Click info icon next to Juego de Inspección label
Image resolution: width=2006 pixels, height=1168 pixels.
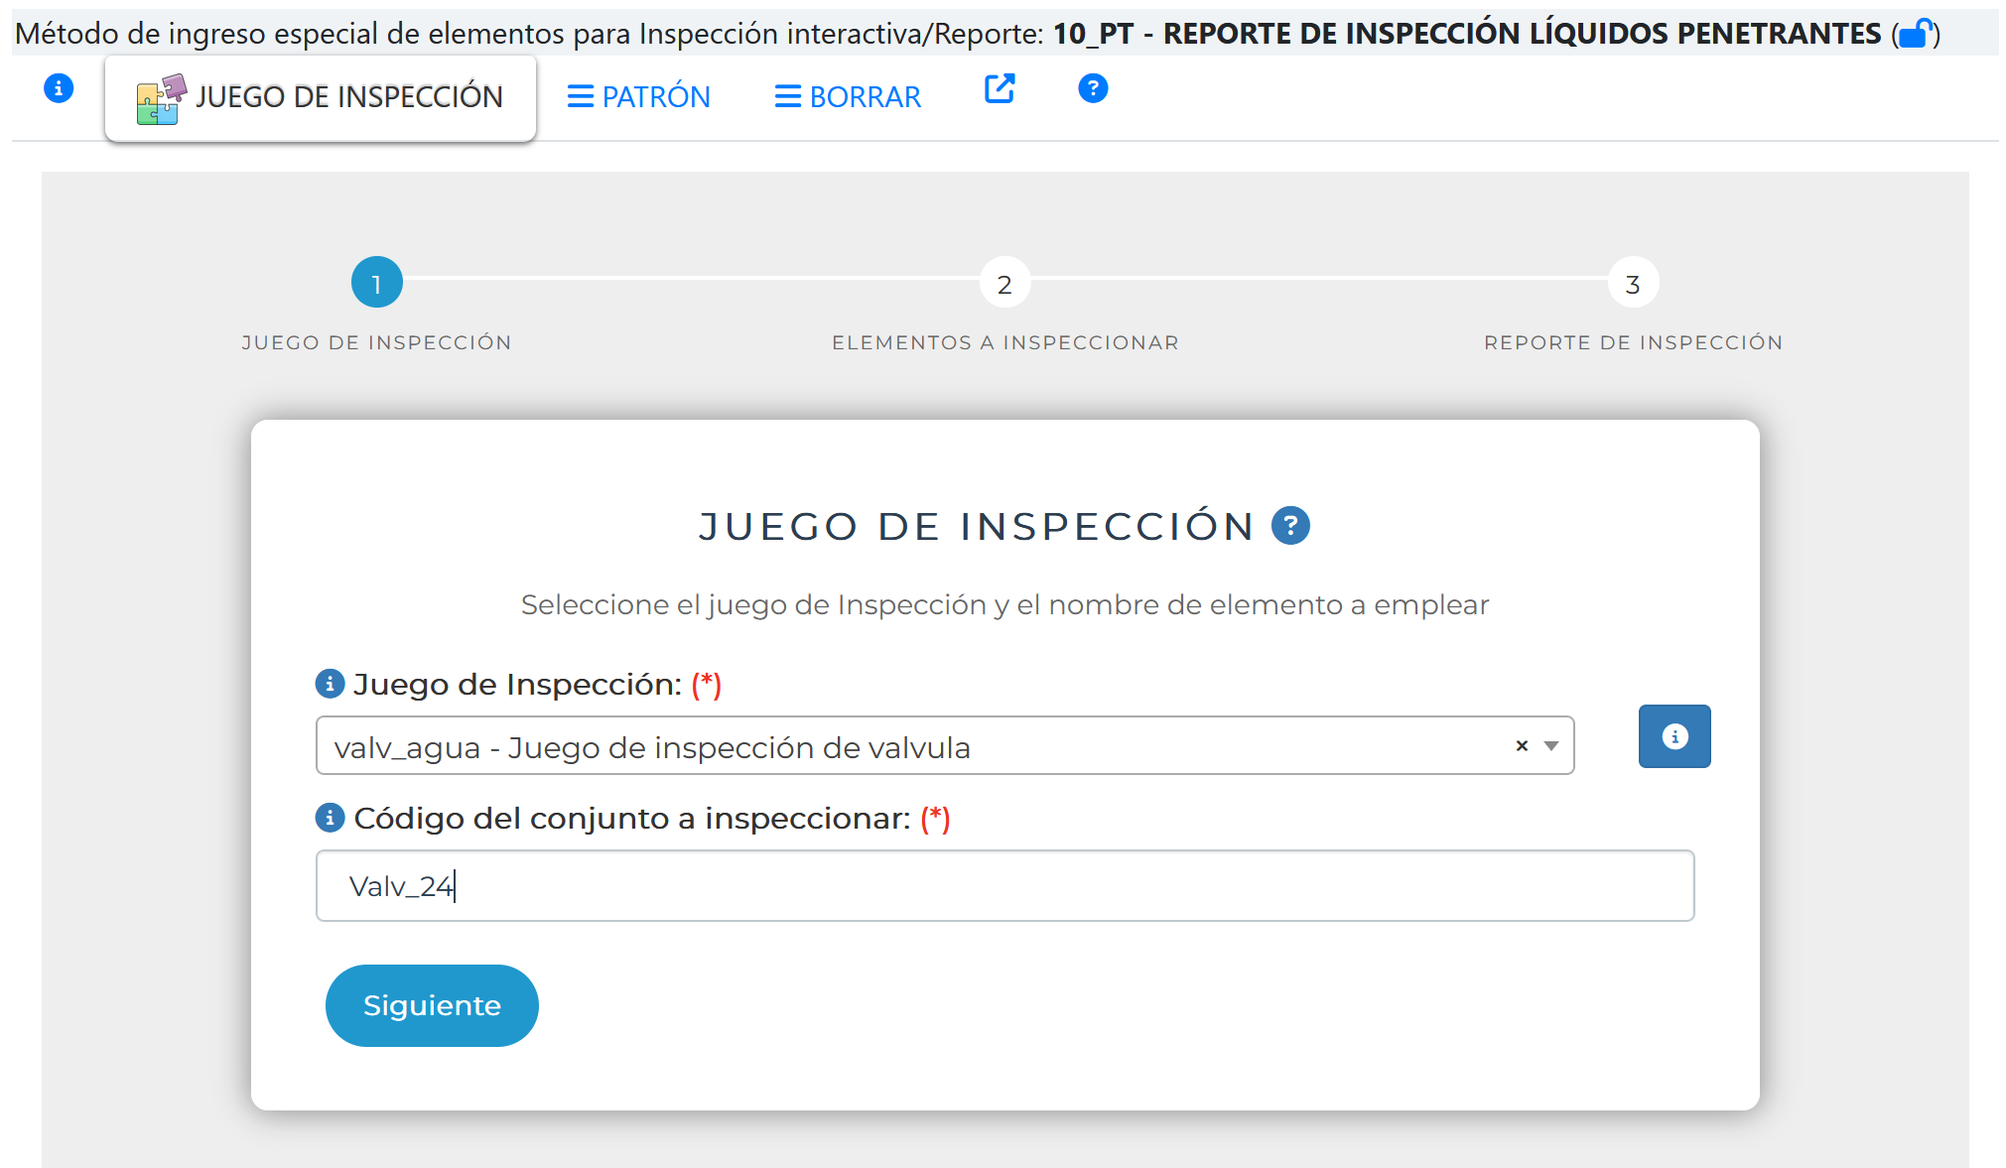click(x=330, y=684)
